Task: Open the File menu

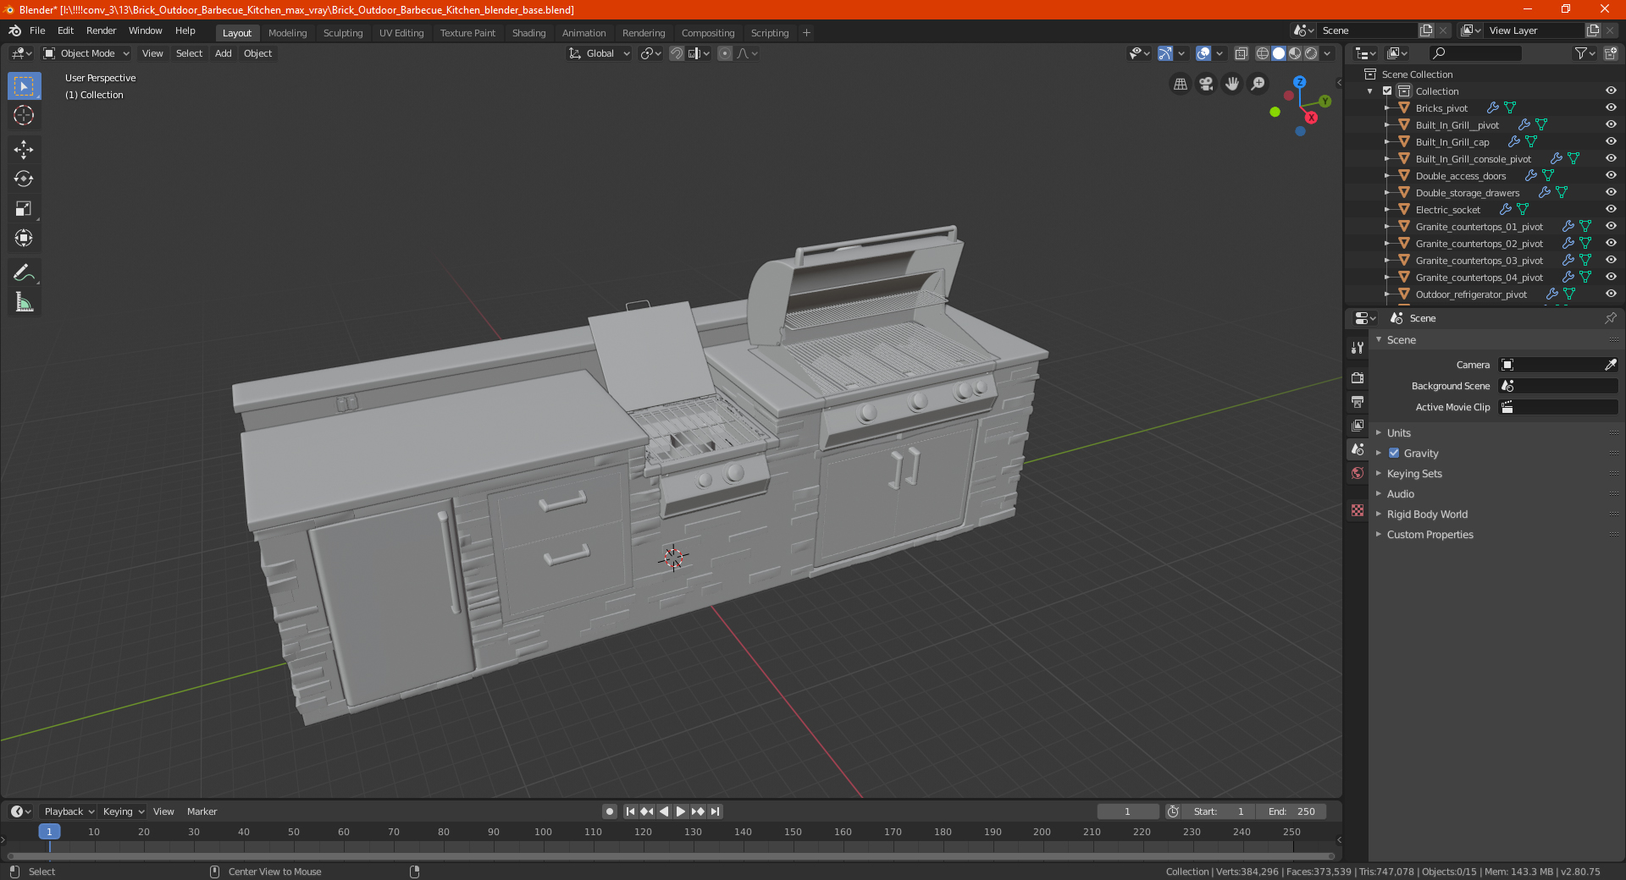Action: coord(37,31)
